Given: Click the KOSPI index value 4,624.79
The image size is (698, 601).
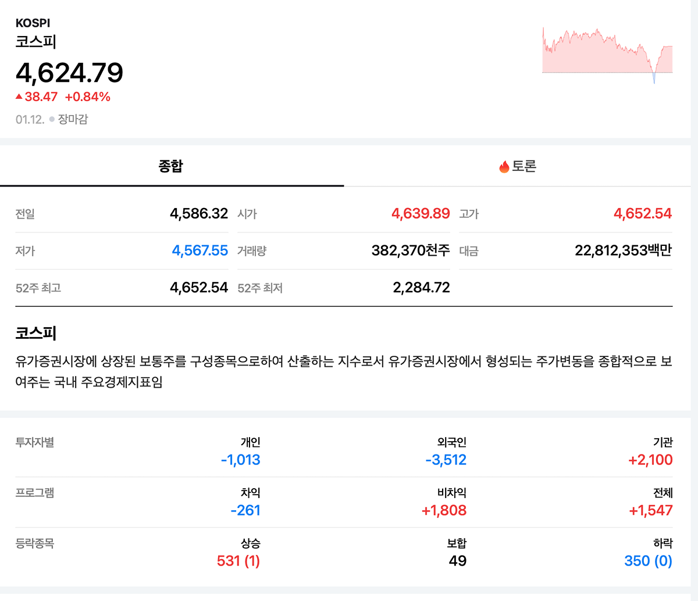Looking at the screenshot, I should 69,73.
